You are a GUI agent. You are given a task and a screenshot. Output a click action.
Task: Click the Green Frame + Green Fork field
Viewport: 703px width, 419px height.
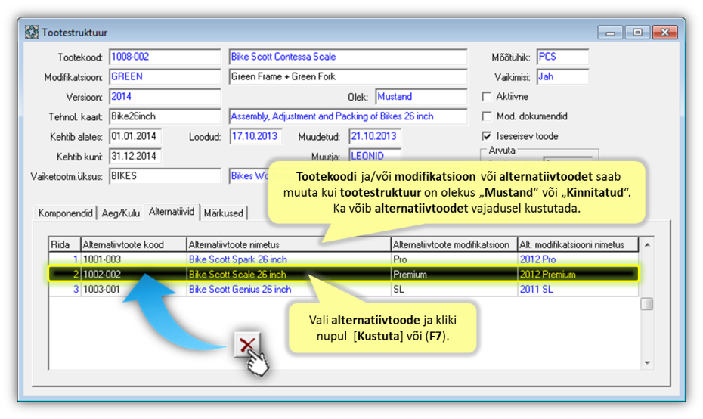point(348,76)
